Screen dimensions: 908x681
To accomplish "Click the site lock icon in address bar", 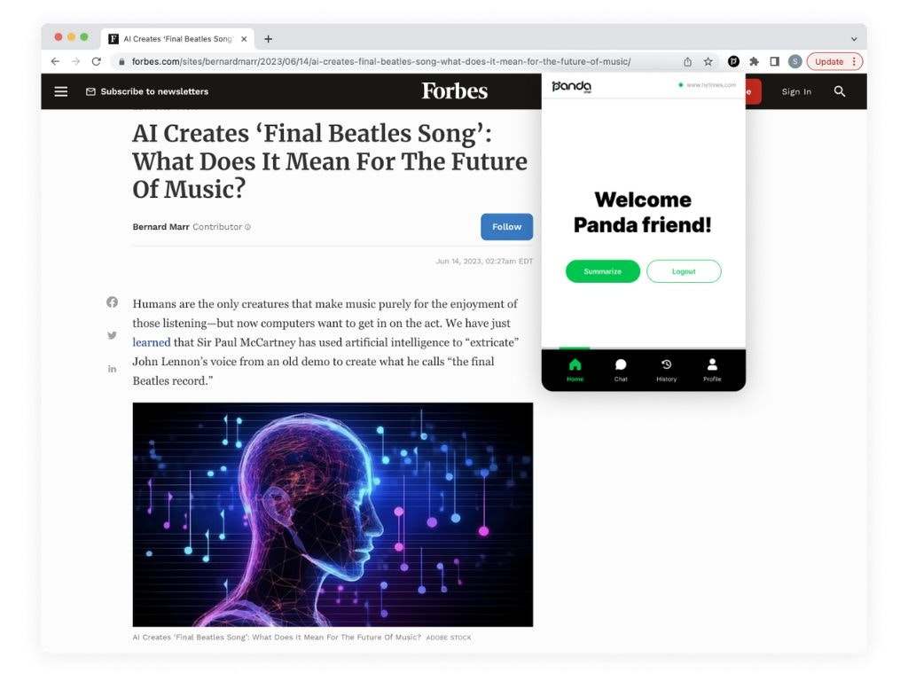I will [121, 61].
